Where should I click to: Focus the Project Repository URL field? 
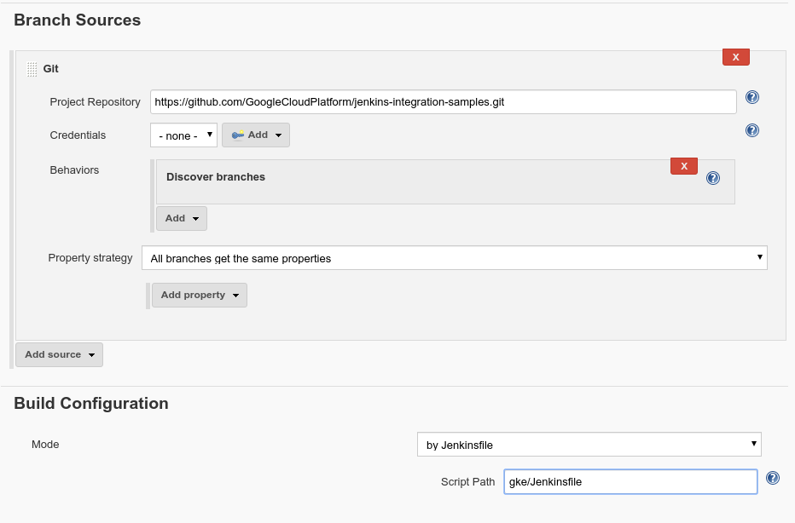click(443, 102)
